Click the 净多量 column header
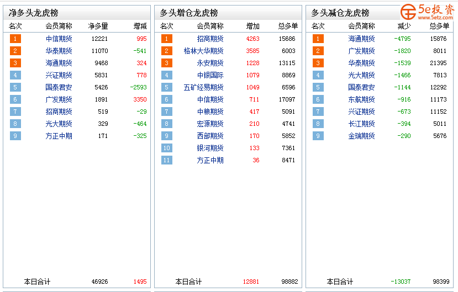 pos(98,26)
